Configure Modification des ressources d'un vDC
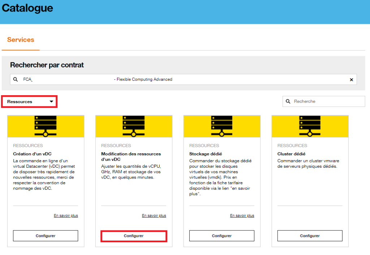The image size is (370, 255). click(x=134, y=236)
